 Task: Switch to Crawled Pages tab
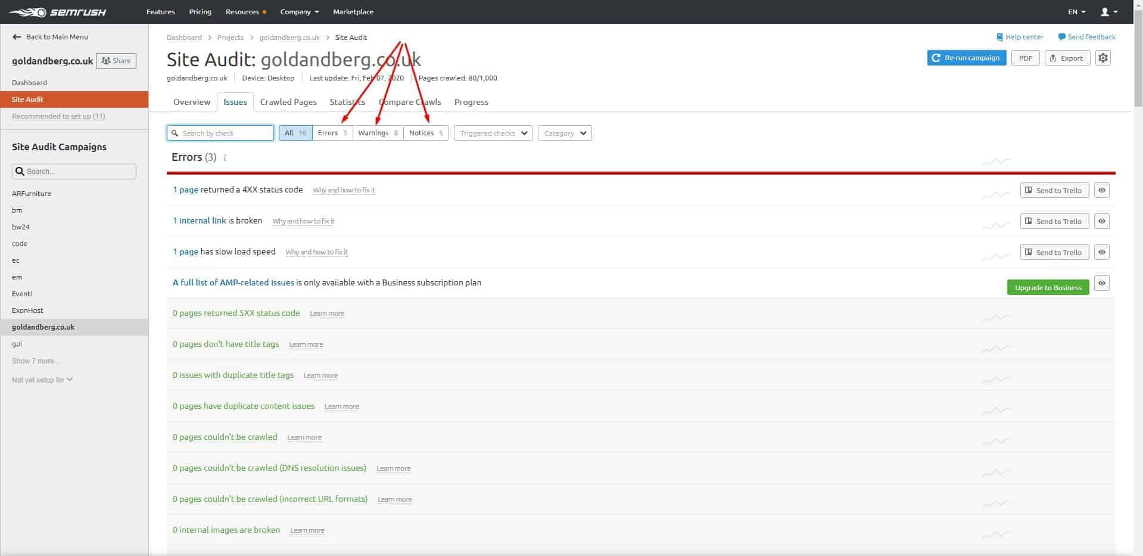[x=288, y=102]
